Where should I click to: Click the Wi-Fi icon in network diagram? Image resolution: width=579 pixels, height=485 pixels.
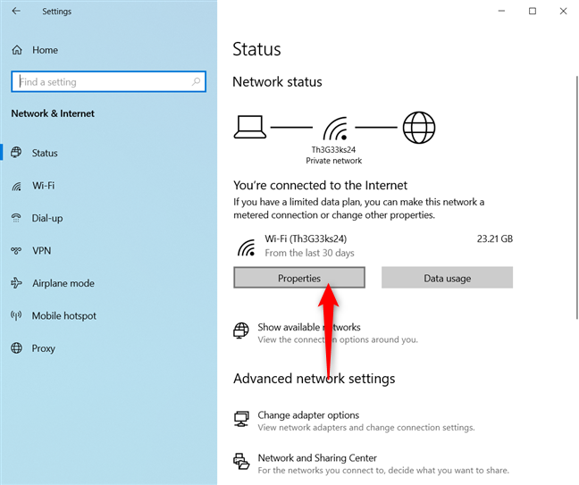pyautogui.click(x=335, y=129)
